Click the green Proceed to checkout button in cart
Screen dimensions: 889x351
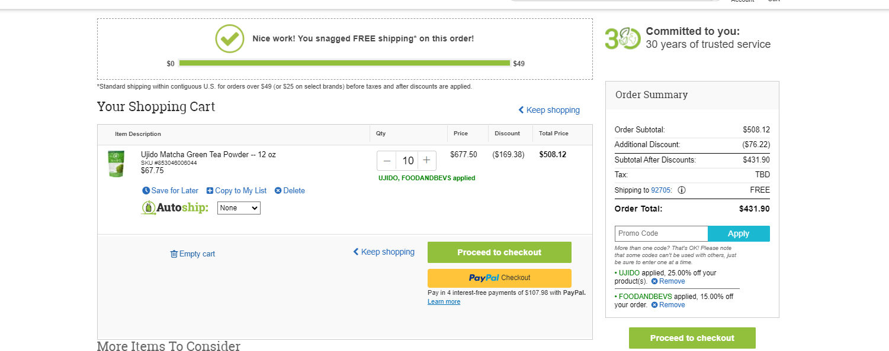[x=499, y=252]
